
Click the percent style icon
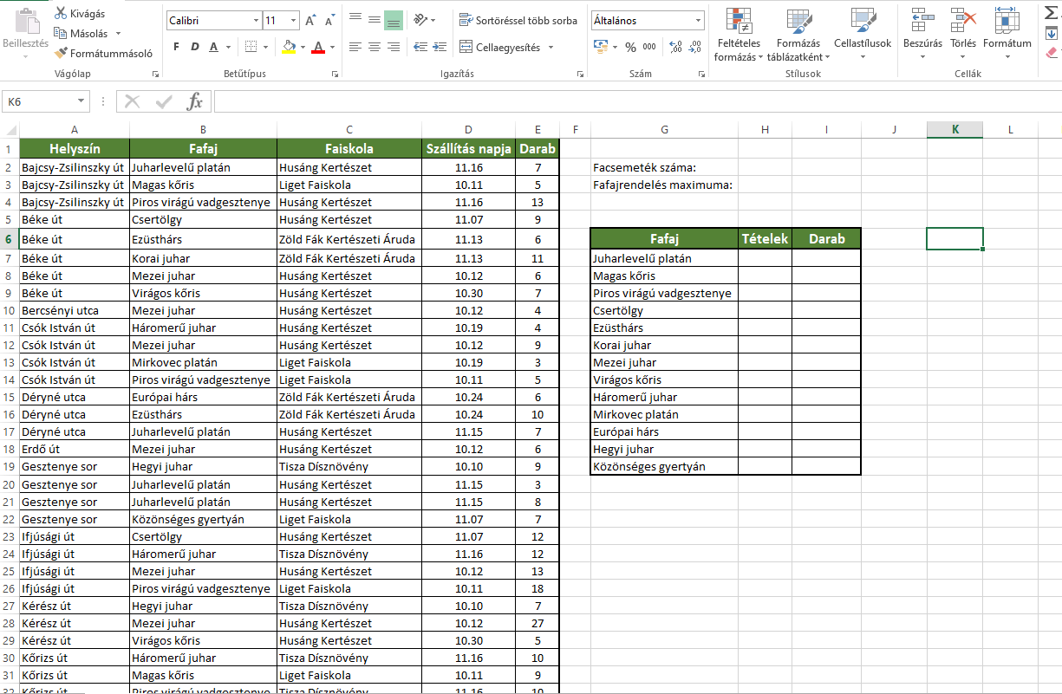[x=630, y=47]
